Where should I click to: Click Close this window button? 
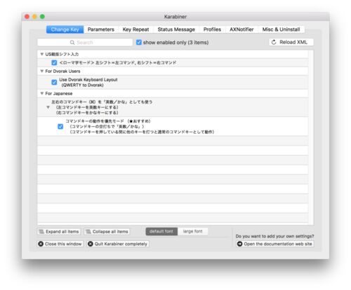[x=60, y=244]
